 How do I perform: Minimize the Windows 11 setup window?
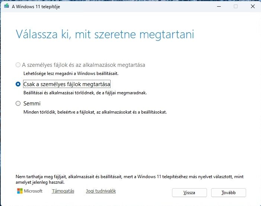(219, 6)
